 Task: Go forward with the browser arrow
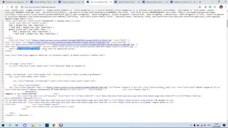(x=7, y=7)
